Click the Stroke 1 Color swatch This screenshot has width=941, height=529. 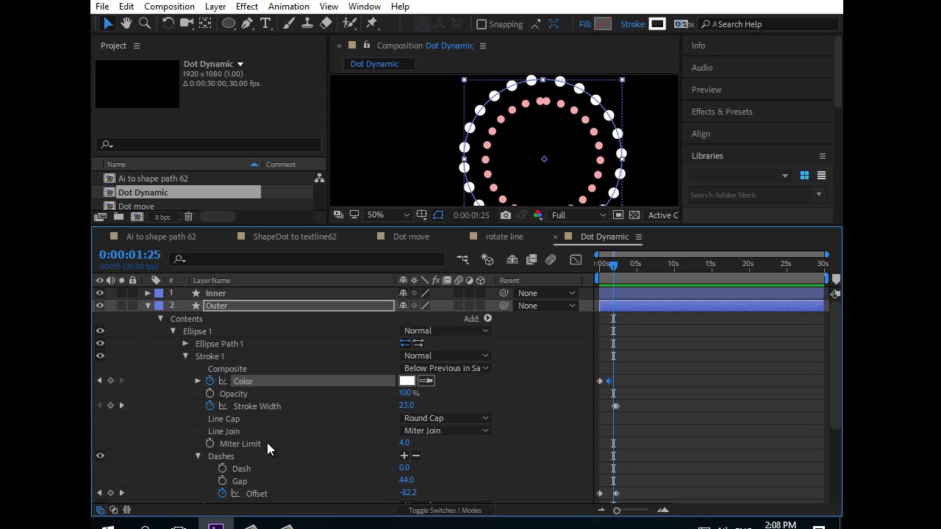point(407,381)
